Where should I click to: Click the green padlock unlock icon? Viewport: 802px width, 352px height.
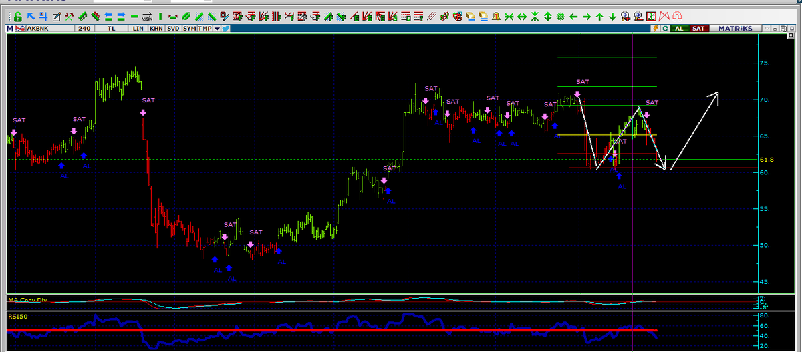pos(18,17)
